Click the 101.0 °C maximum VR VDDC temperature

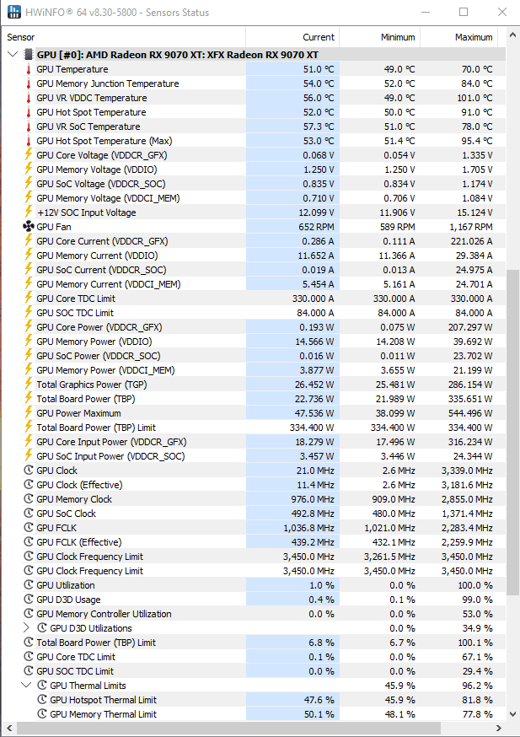(x=476, y=98)
